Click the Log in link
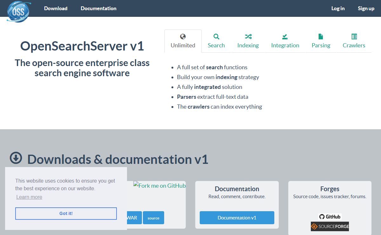The width and height of the screenshot is (381, 235). pos(338,9)
